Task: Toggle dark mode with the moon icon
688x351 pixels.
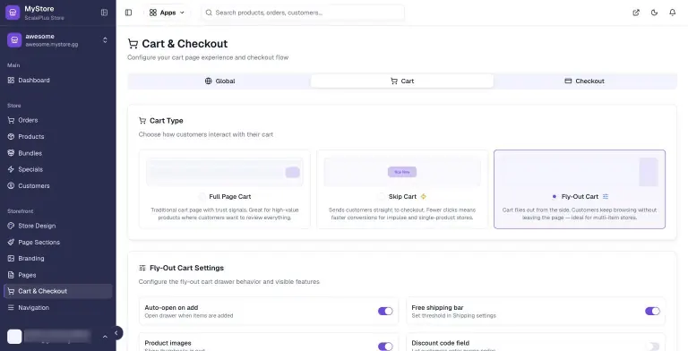Action: tap(654, 13)
